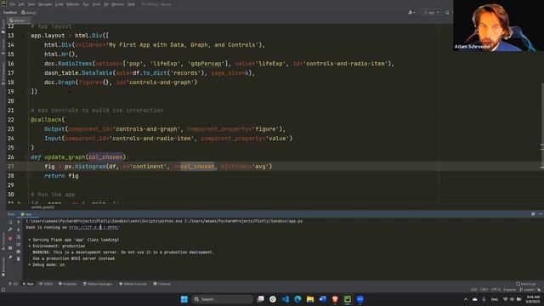
Task: Open the TODO tool window
Action: tap(46, 284)
